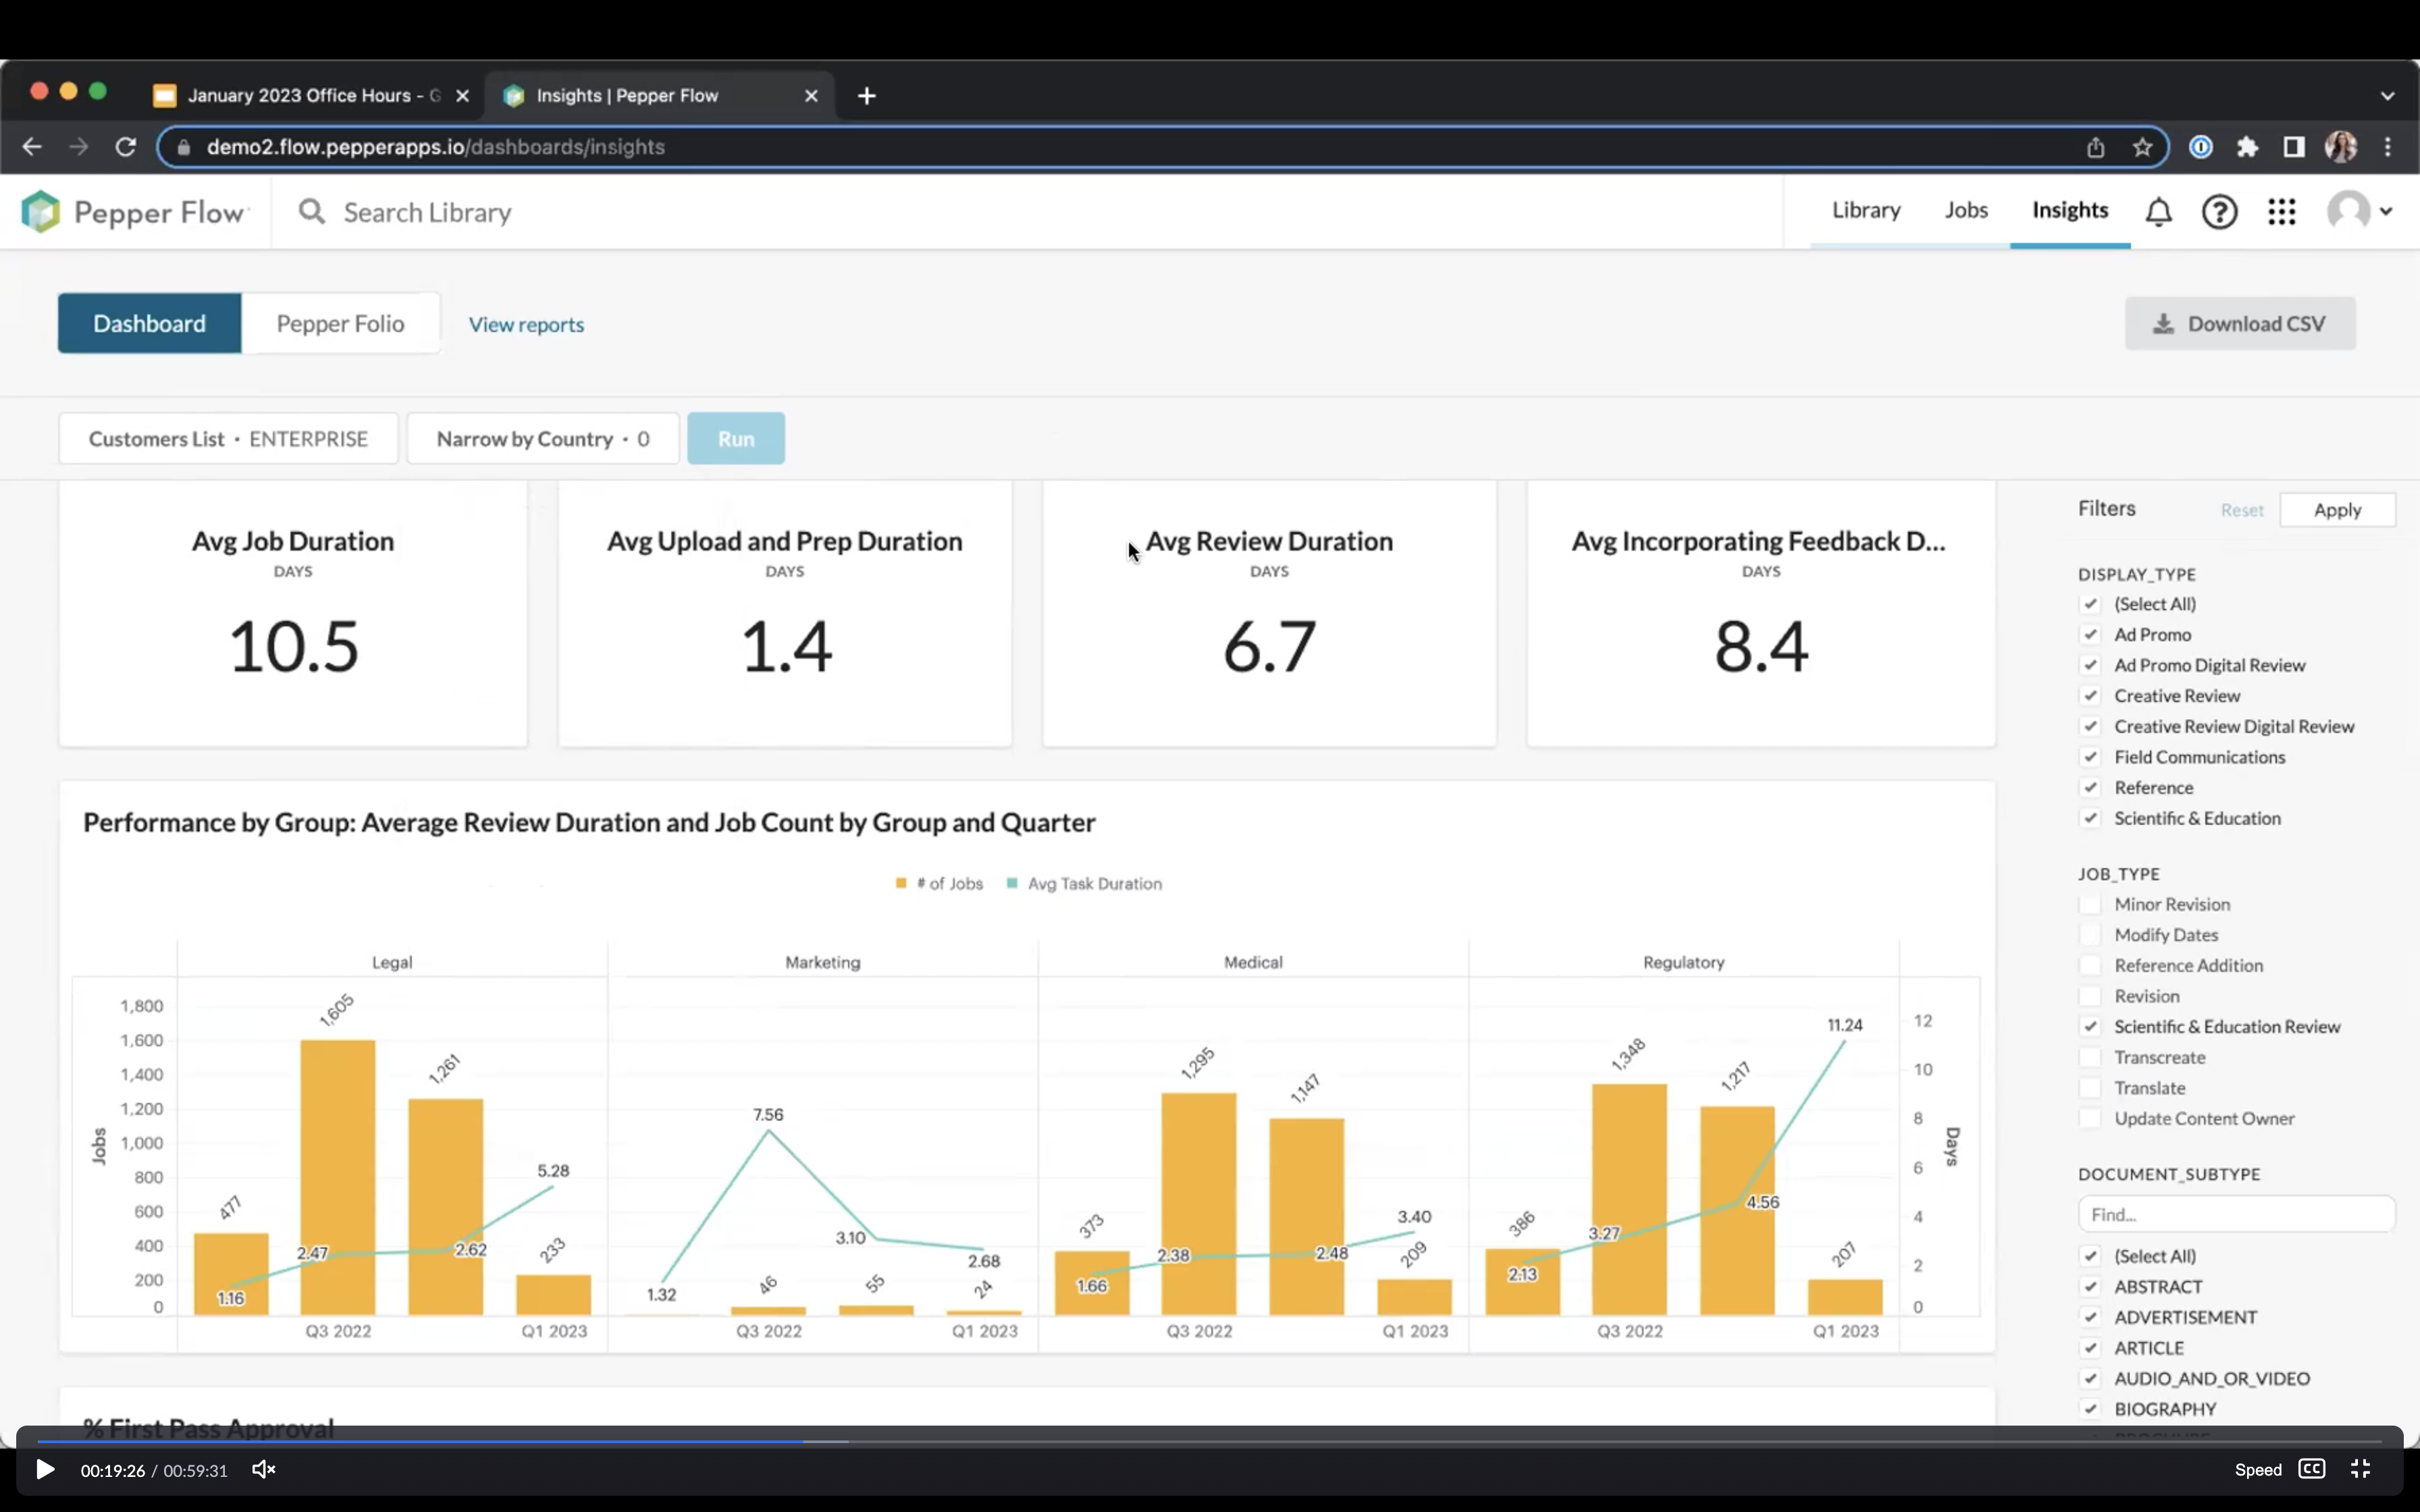The width and height of the screenshot is (2420, 1512).
Task: Open a new browser tab
Action: pos(866,96)
